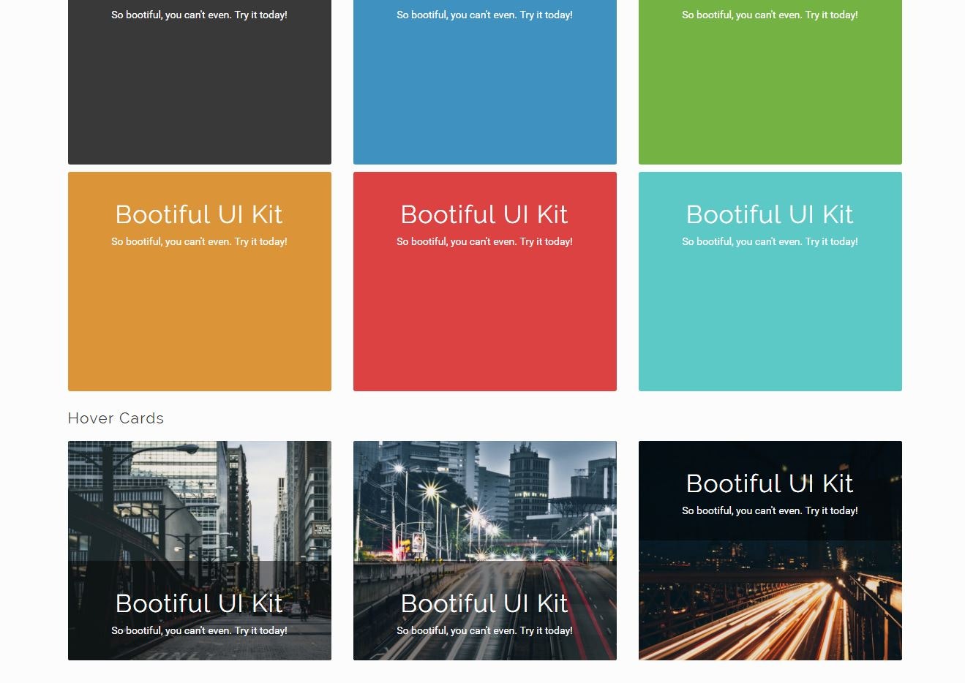Image resolution: width=965 pixels, height=683 pixels.
Task: Click the Bootiful UI Kit title on the teal card
Action: coord(770,214)
